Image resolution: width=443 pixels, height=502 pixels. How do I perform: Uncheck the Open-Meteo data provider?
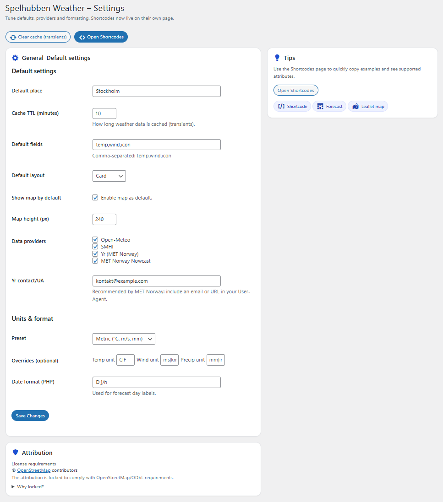[x=95, y=239]
